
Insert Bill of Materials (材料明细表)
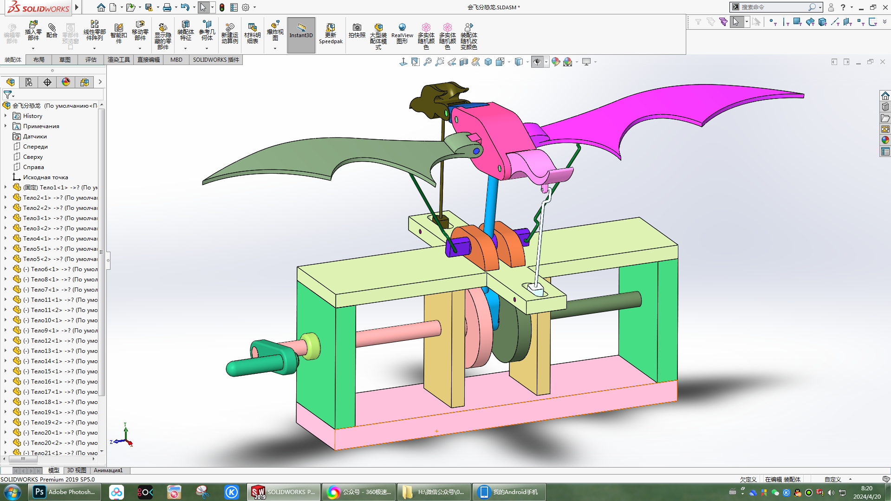click(x=252, y=33)
